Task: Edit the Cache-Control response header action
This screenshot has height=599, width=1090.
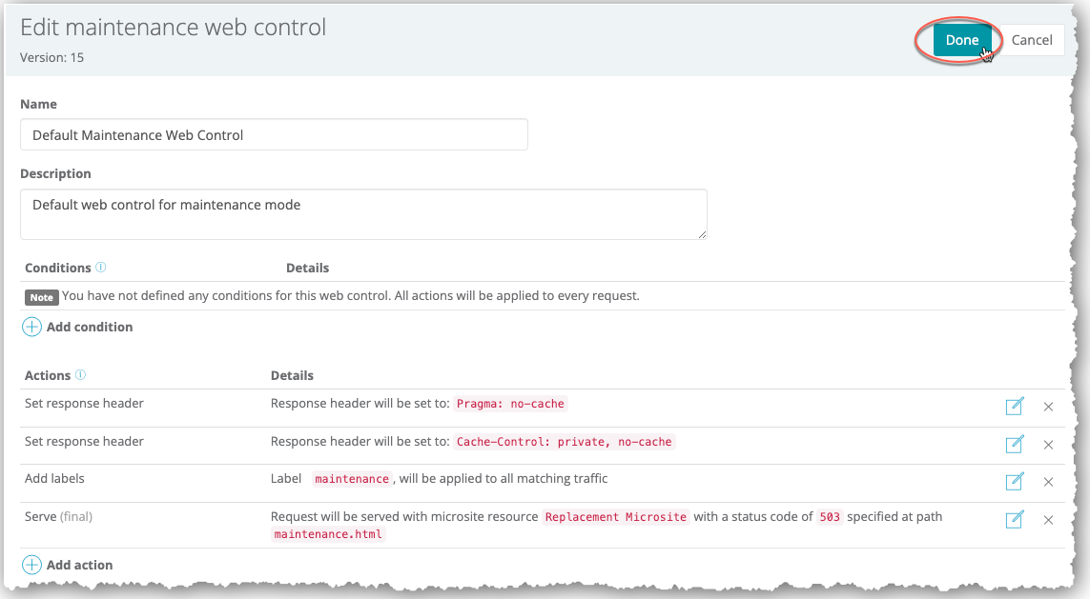Action: (x=1015, y=444)
